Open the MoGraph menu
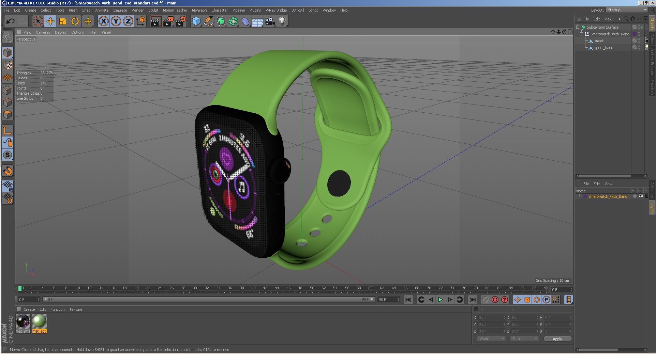This screenshot has width=656, height=354. (x=199, y=10)
